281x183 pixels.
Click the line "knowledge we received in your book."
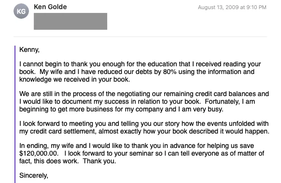(x=74, y=79)
